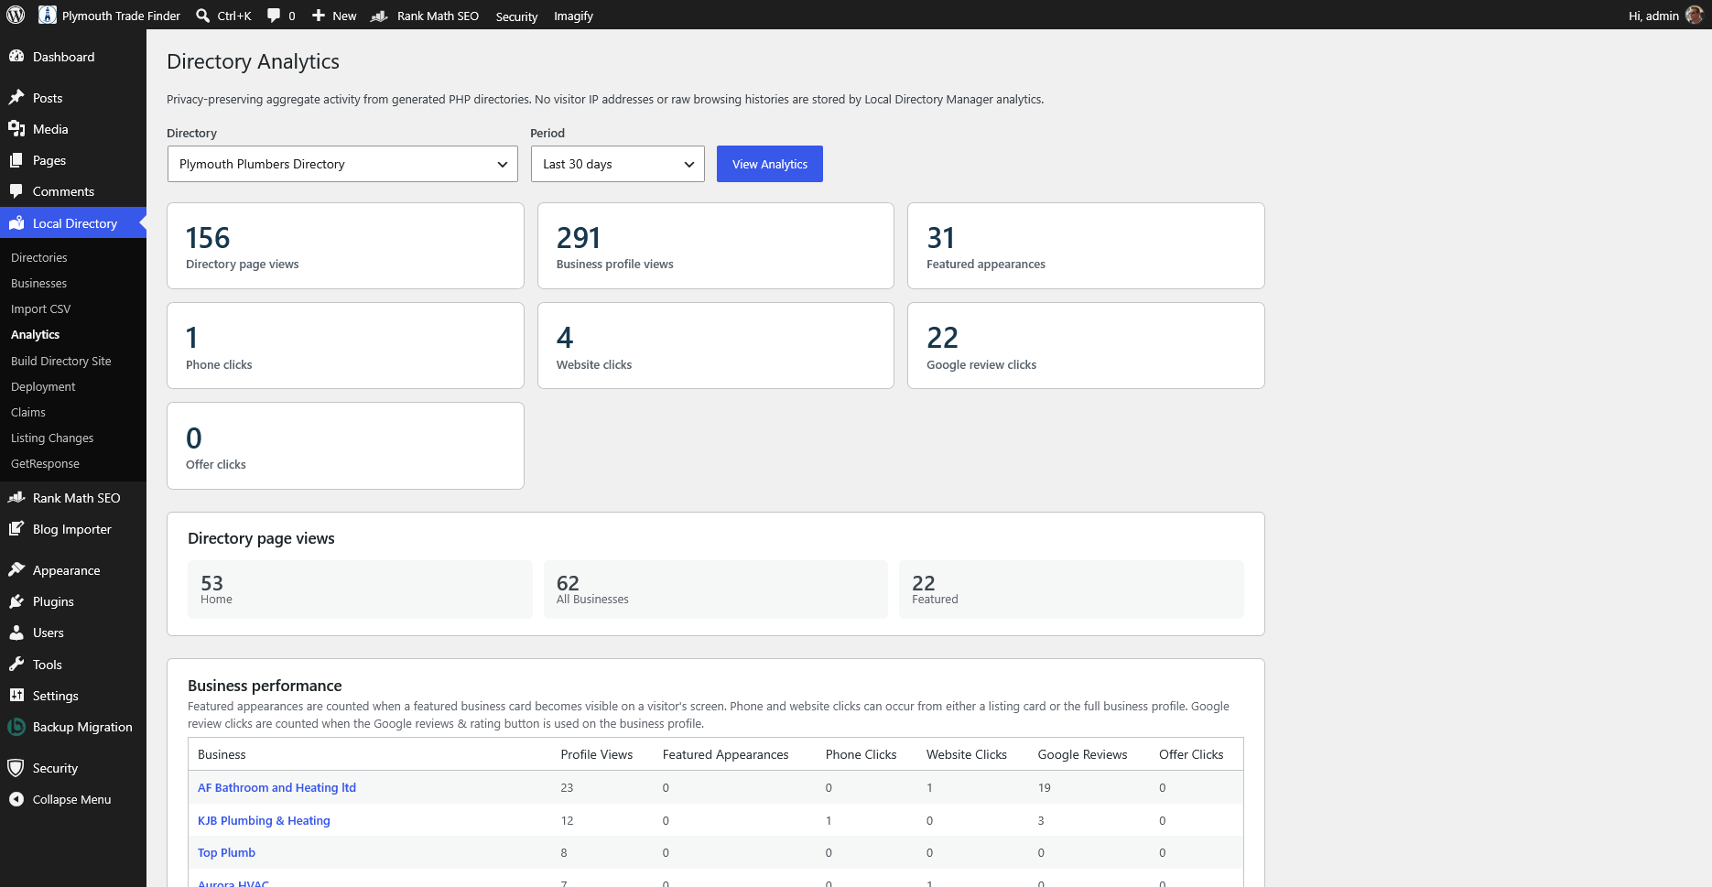Viewport: 1712px width, 887px height.
Task: Click the Featured Appearances column header
Action: point(725,754)
